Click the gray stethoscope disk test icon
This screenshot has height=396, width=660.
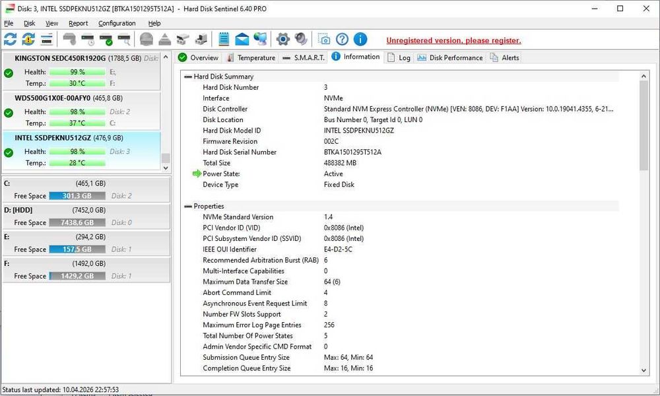(x=69, y=40)
